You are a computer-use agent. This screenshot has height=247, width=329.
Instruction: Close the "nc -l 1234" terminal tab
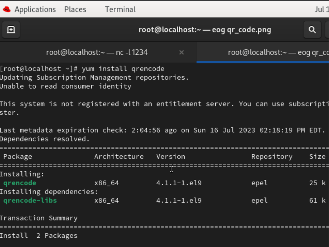182,52
